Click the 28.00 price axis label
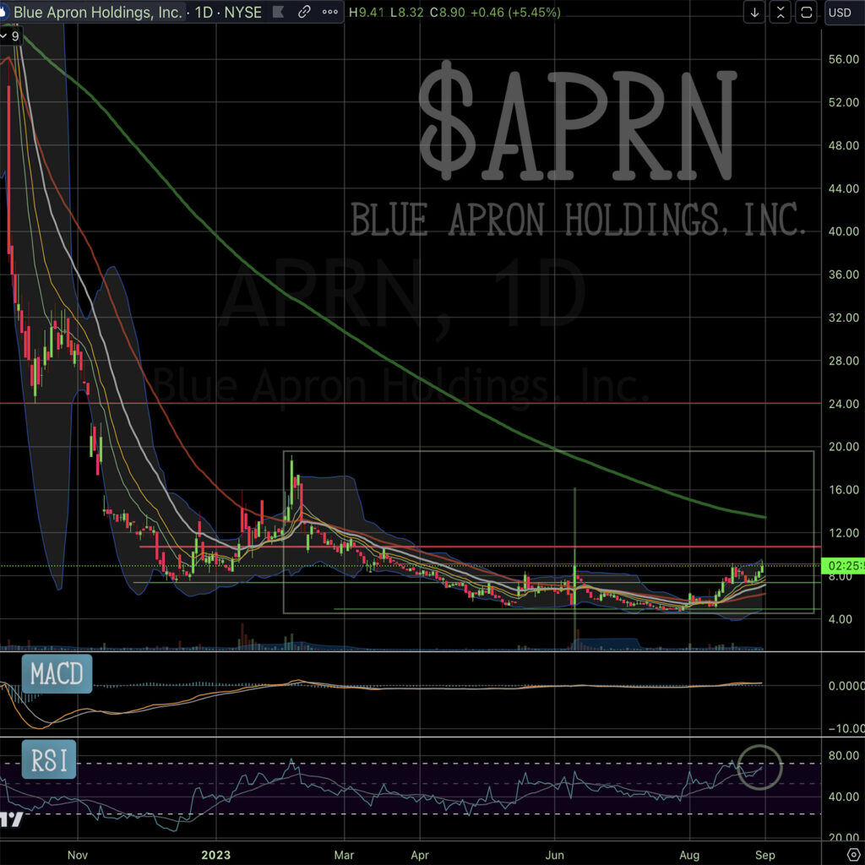 tap(844, 360)
